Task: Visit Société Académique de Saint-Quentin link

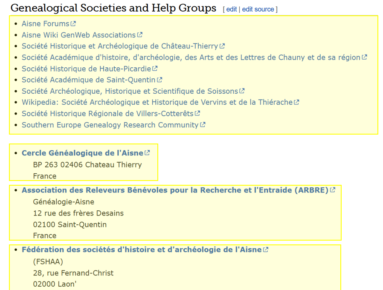Action: (88, 80)
